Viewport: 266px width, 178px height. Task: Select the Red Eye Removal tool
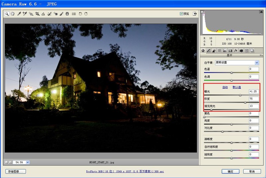(x=56, y=14)
